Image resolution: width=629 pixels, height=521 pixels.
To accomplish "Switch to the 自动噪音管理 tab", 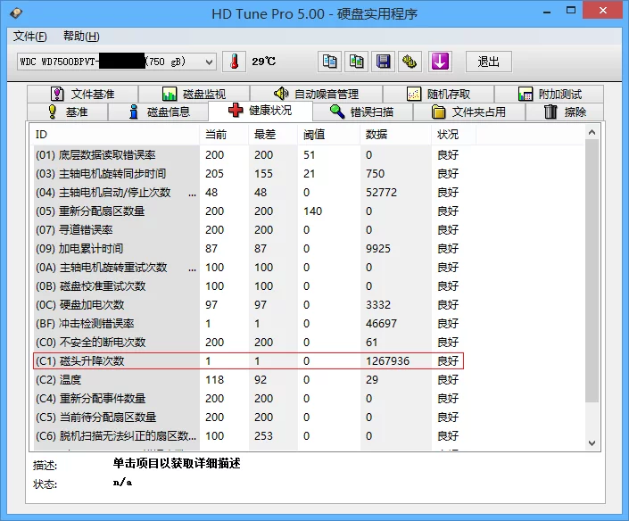I will point(316,94).
